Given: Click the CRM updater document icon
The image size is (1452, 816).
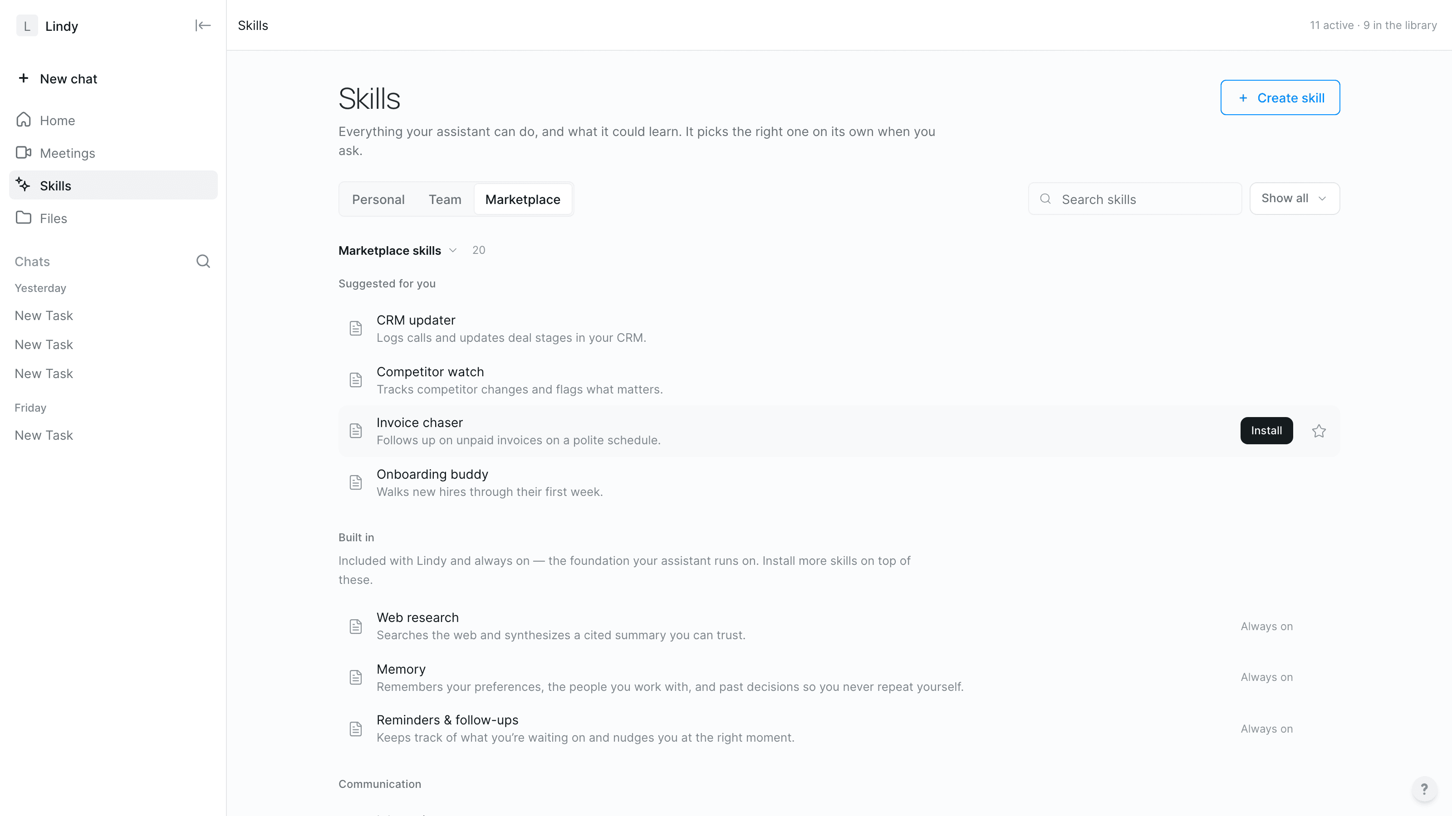Looking at the screenshot, I should pos(356,328).
